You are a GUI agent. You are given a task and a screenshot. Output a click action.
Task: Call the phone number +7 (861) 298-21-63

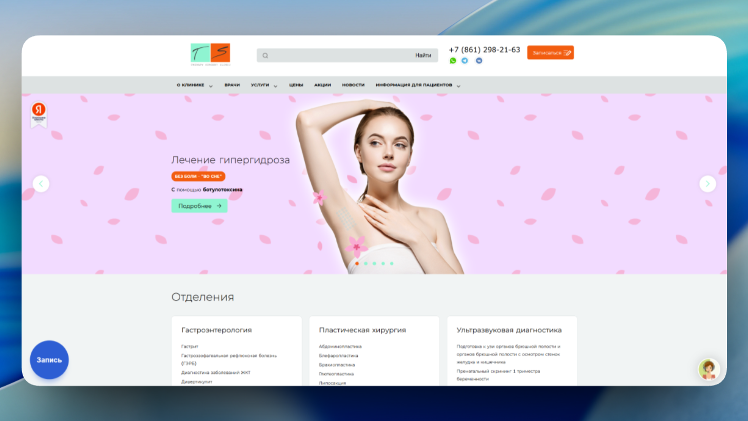click(485, 50)
